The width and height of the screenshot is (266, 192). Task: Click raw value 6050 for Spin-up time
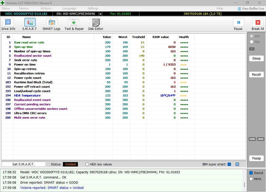(x=172, y=47)
